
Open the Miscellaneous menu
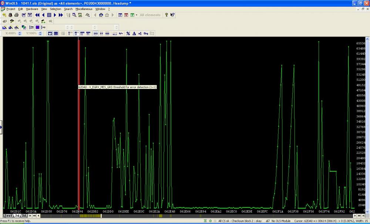click(x=84, y=9)
